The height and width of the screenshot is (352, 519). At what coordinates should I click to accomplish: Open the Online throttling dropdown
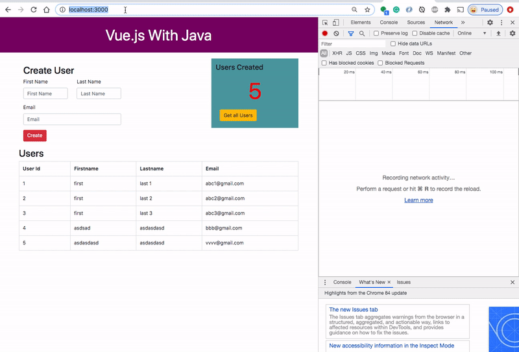click(x=472, y=34)
